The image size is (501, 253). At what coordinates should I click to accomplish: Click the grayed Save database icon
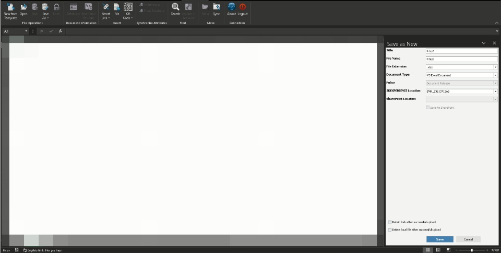click(34, 7)
